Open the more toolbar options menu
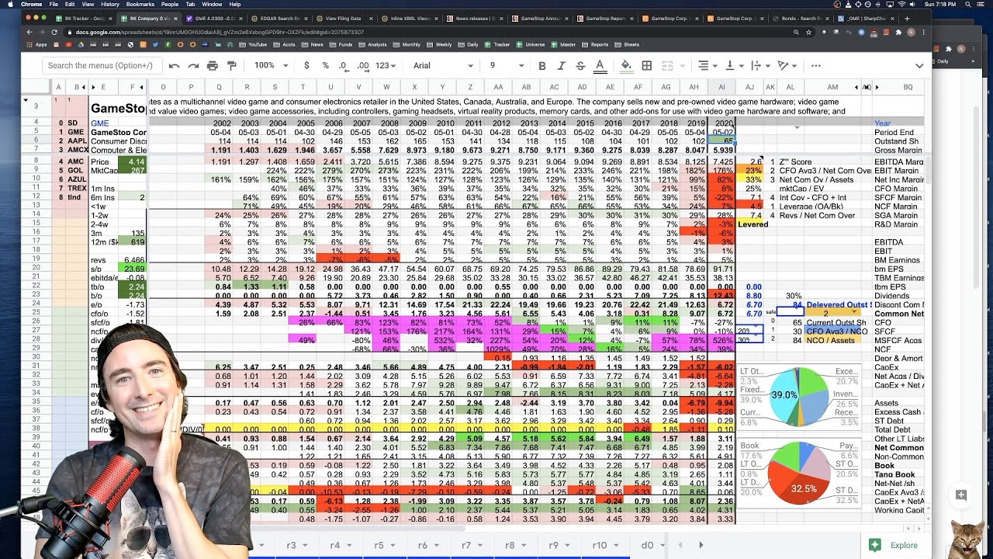 pos(815,66)
